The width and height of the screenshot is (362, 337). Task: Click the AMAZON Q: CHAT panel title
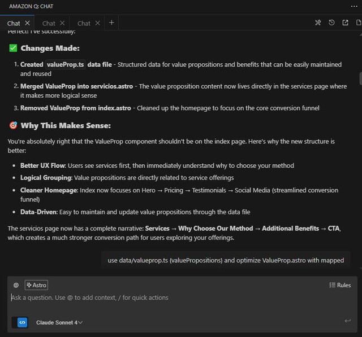coord(31,6)
